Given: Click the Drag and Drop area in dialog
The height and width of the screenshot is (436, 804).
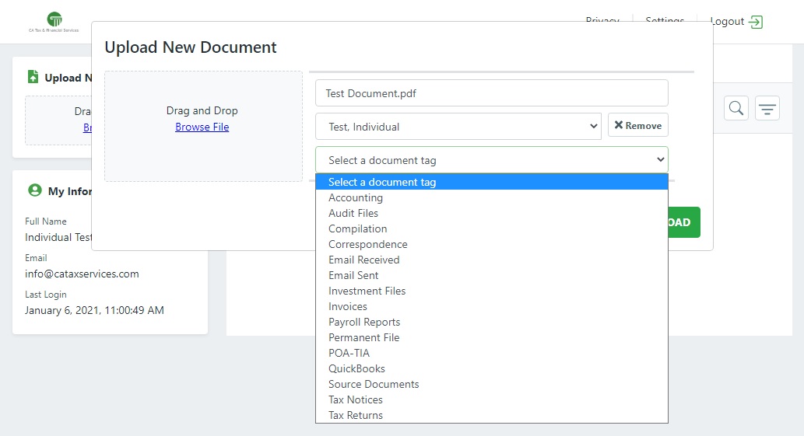Looking at the screenshot, I should pos(204,126).
